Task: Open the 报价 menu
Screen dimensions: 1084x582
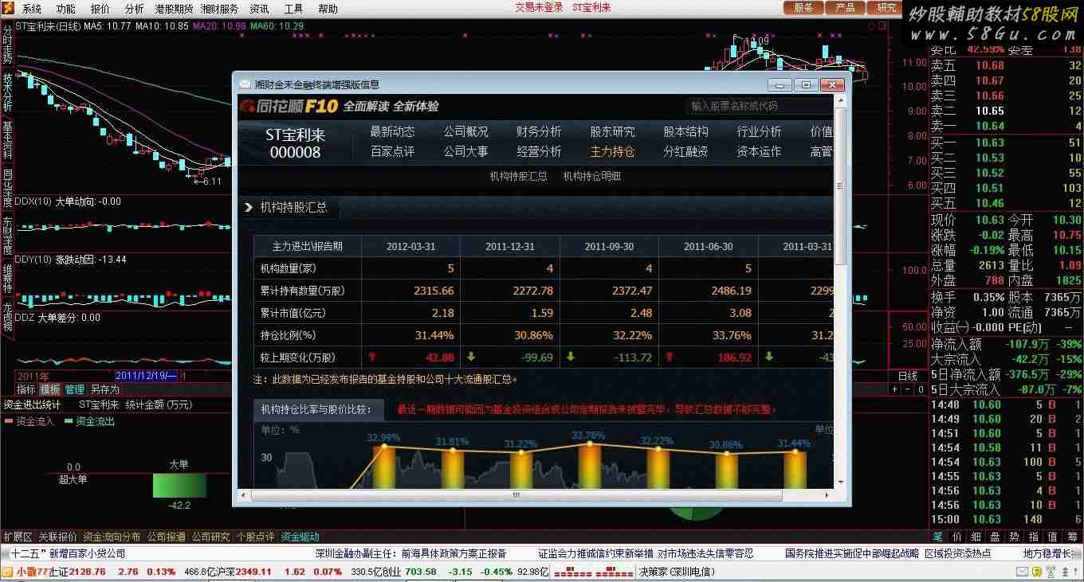Action: pos(100,9)
